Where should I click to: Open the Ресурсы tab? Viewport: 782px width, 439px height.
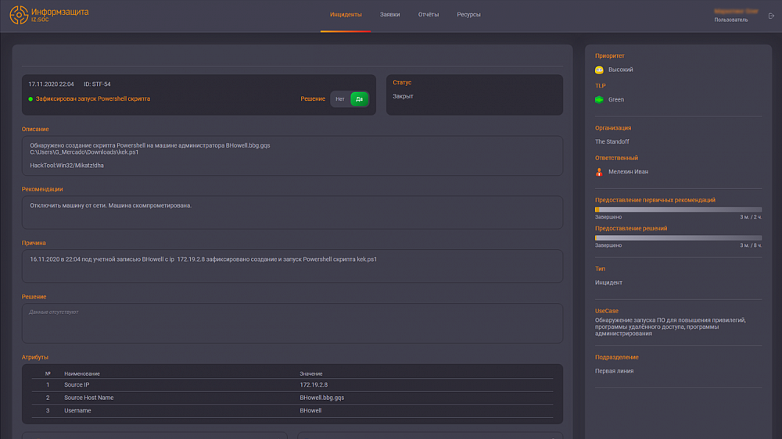(x=468, y=15)
